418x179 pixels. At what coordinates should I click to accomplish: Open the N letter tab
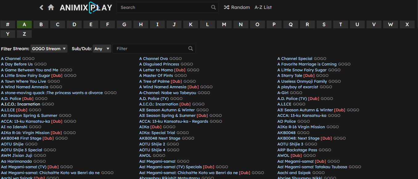241,25
